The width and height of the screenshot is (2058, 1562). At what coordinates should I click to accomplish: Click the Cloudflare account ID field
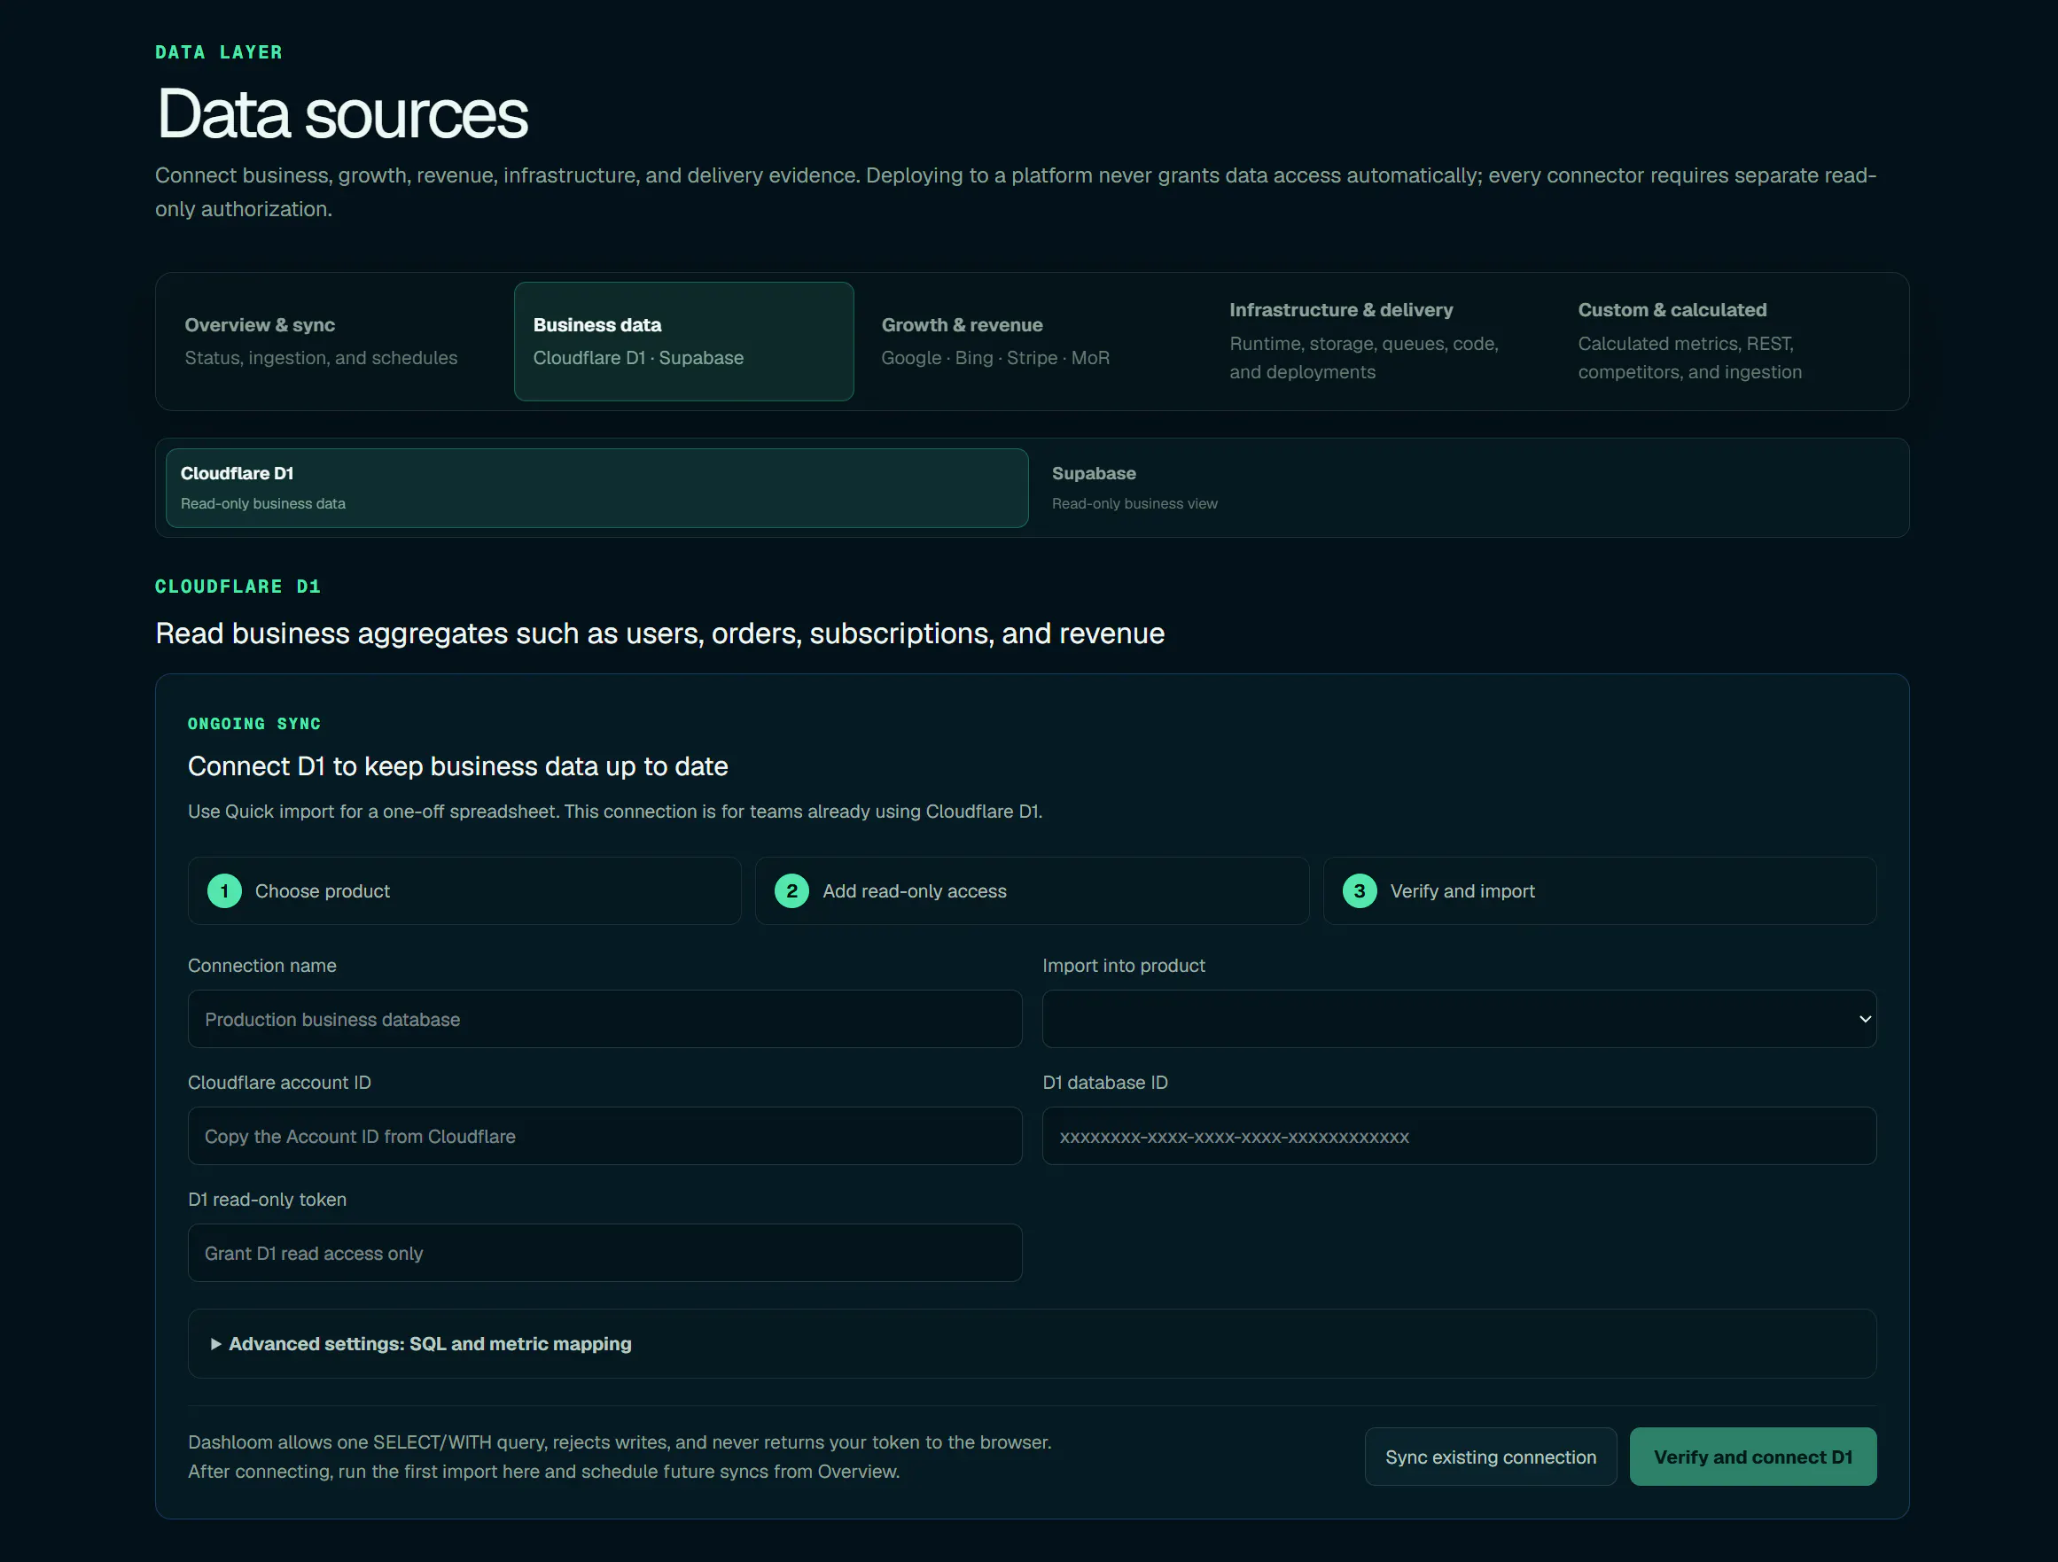pyautogui.click(x=604, y=1137)
